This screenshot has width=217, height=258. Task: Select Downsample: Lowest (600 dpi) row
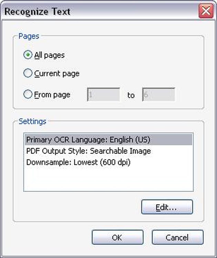pyautogui.click(x=108, y=162)
